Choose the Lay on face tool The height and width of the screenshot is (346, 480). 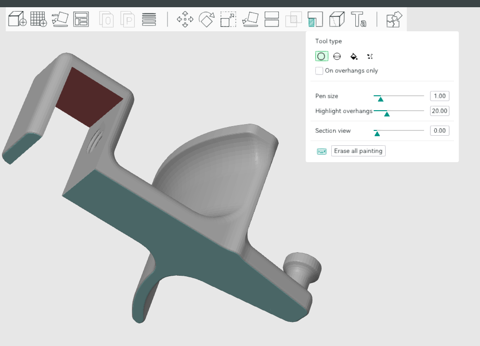tap(250, 20)
